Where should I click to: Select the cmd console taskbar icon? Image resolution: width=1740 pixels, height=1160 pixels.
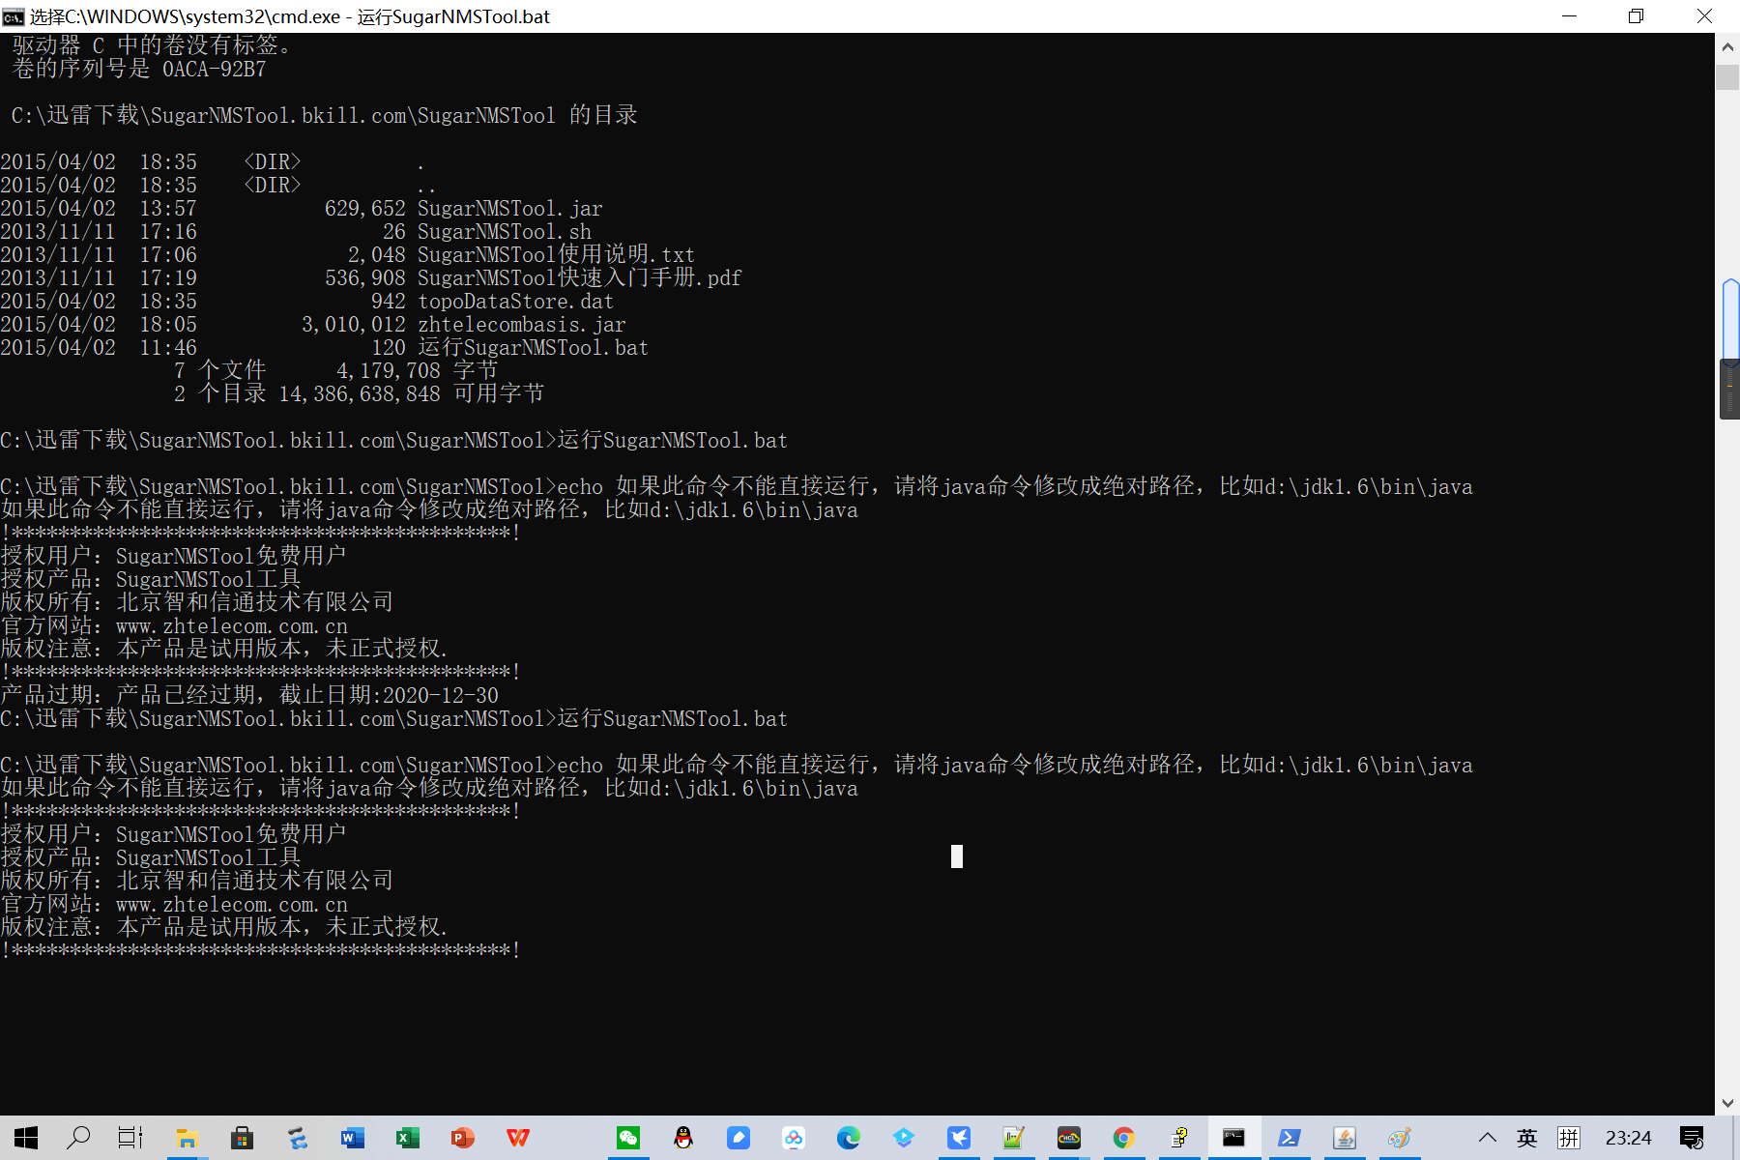pyautogui.click(x=1233, y=1138)
